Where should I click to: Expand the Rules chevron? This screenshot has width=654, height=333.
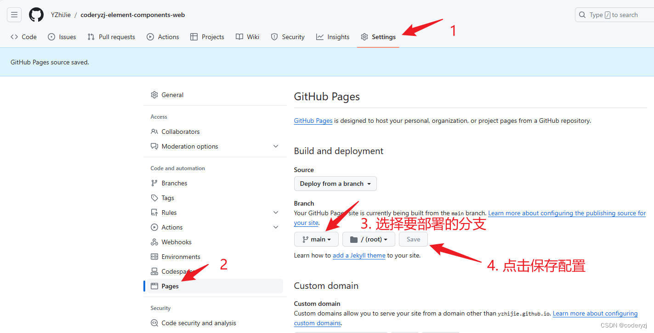(x=276, y=212)
